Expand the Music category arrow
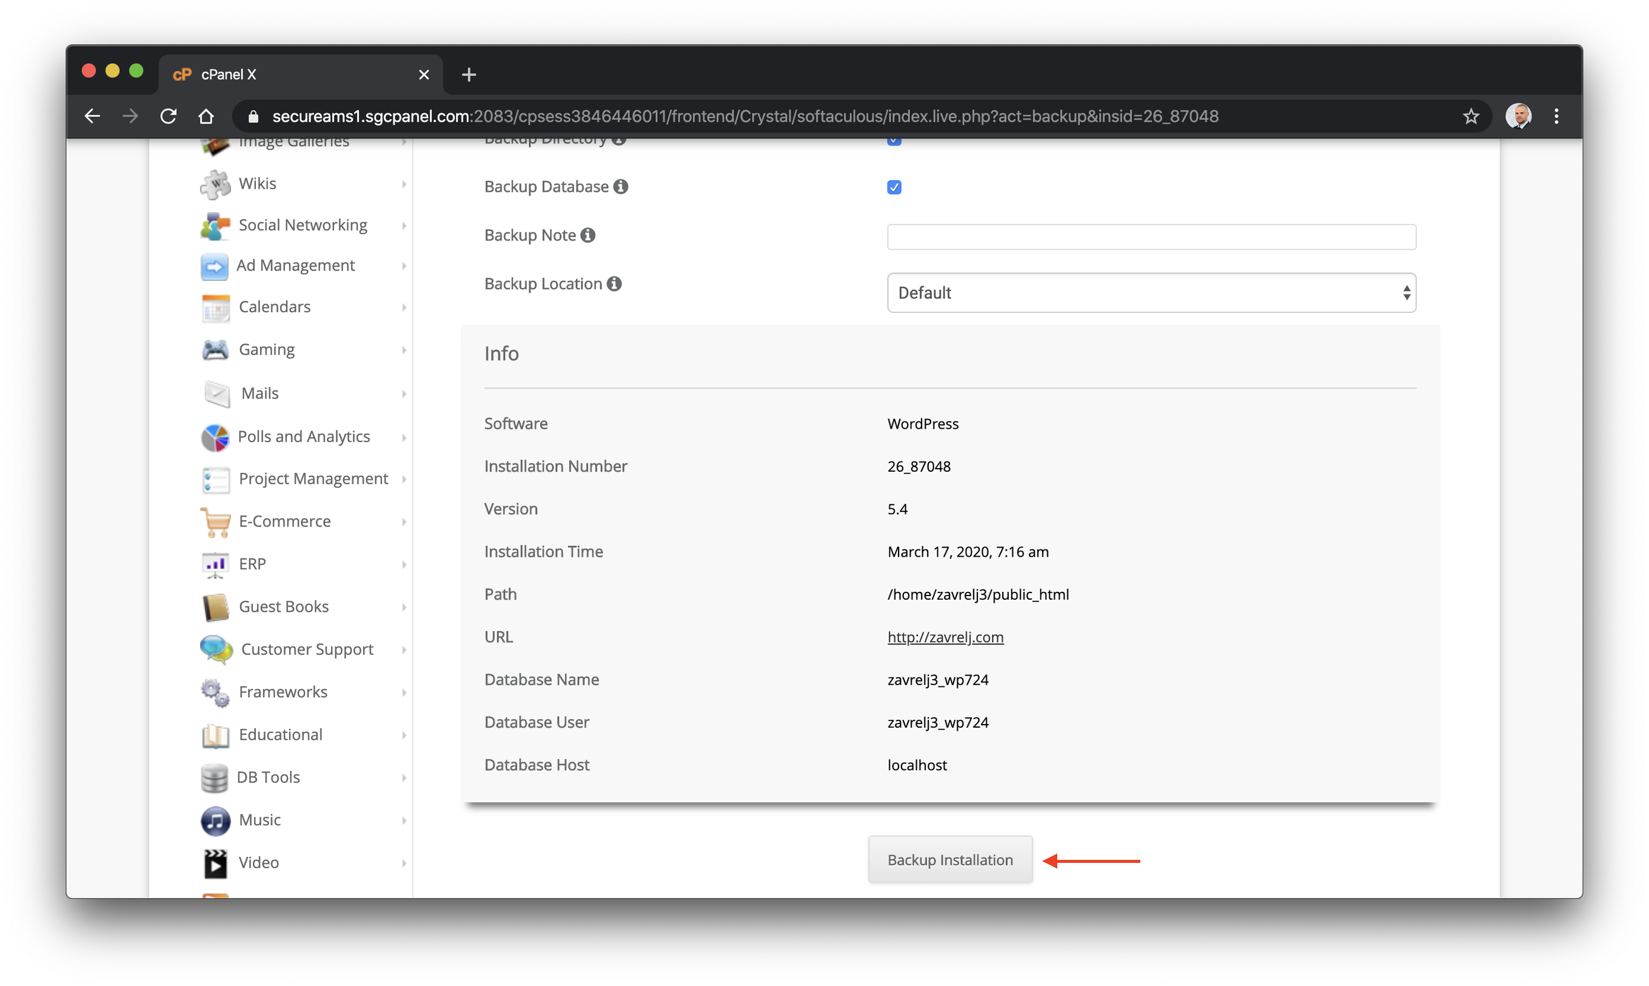 [404, 820]
